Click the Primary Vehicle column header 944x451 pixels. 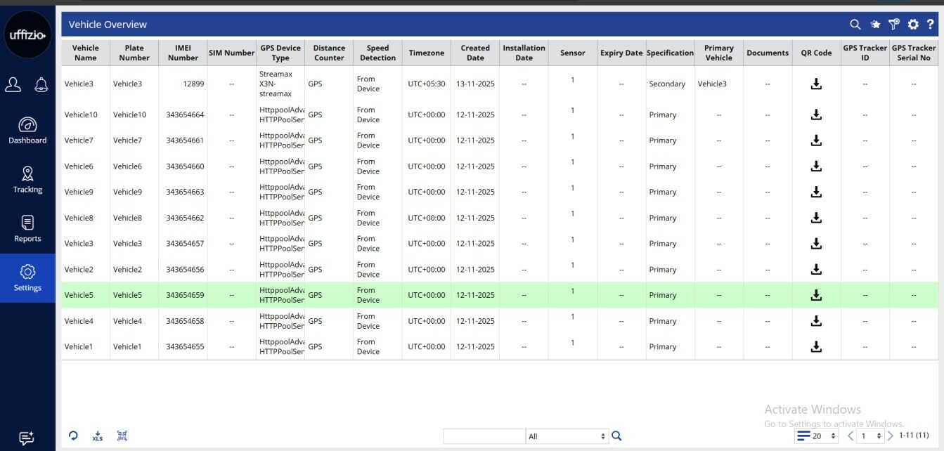(719, 53)
